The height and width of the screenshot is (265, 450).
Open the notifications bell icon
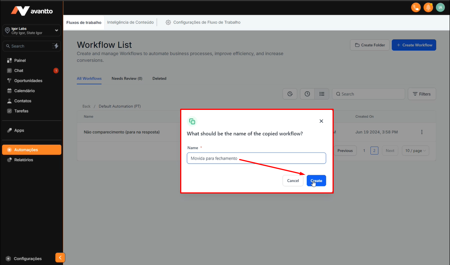click(x=428, y=7)
